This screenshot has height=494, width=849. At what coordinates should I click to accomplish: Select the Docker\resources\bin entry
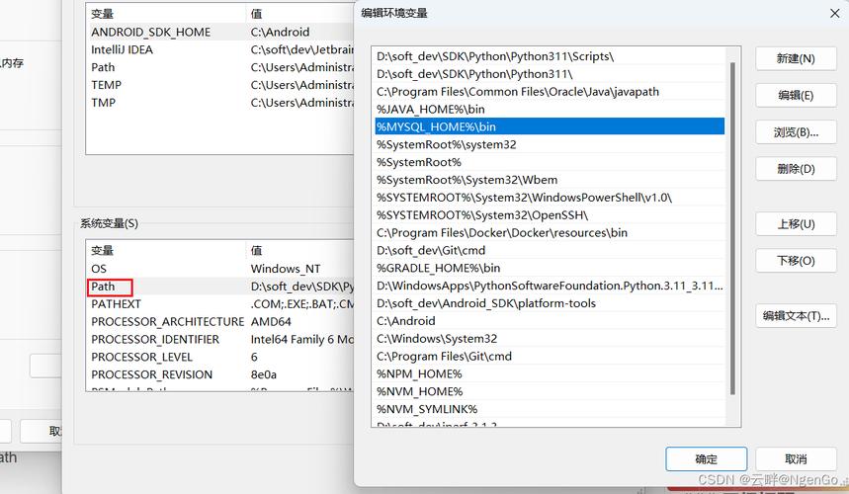coord(550,232)
